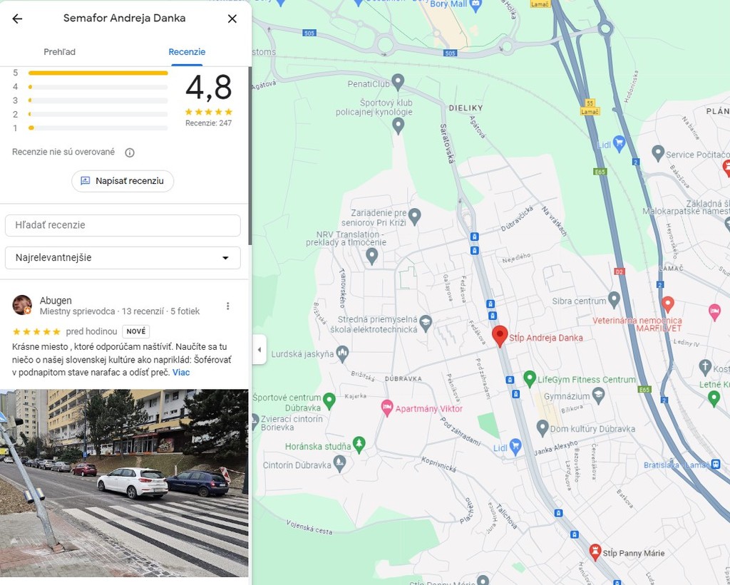730x585 pixels.
Task: Open the three-dot menu on Abugen's review
Action: (228, 306)
